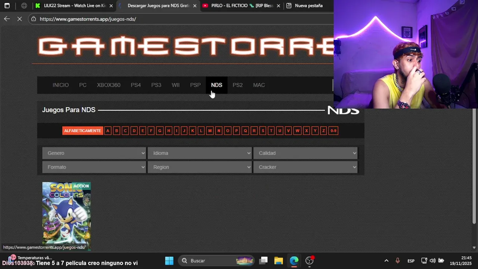Expand the Genero dropdown
Image resolution: width=478 pixels, height=269 pixels.
(94, 153)
